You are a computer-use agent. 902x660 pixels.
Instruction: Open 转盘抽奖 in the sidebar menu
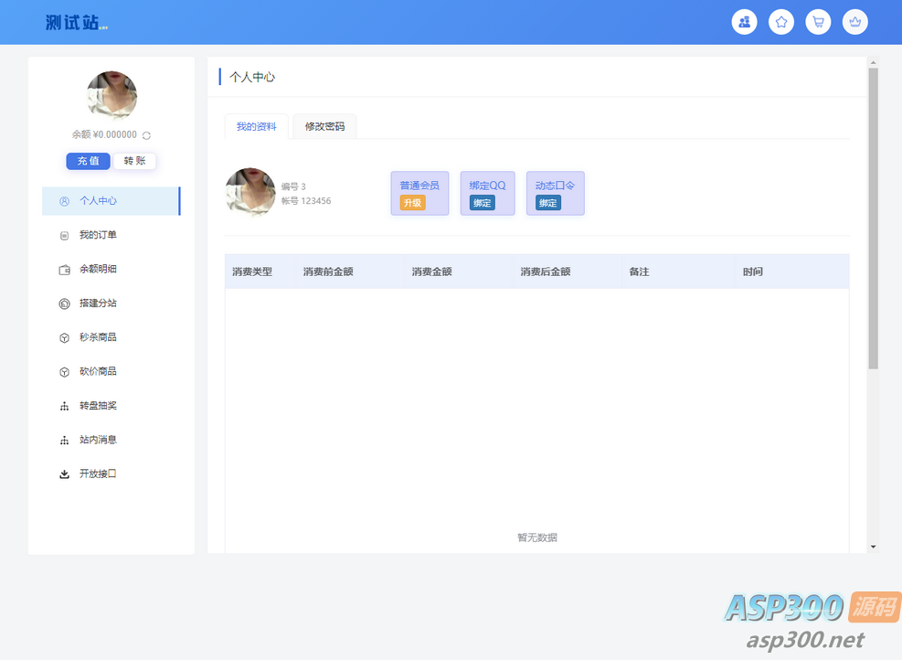(111, 406)
